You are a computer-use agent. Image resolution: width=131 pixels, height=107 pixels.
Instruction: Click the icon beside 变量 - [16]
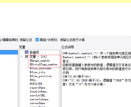pyautogui.click(x=26, y=56)
